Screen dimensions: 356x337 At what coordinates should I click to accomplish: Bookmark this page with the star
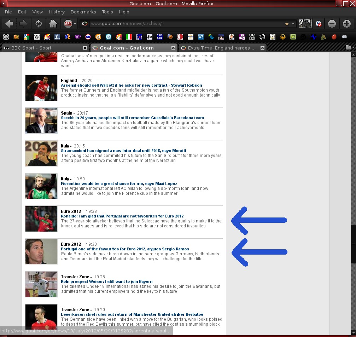click(287, 24)
